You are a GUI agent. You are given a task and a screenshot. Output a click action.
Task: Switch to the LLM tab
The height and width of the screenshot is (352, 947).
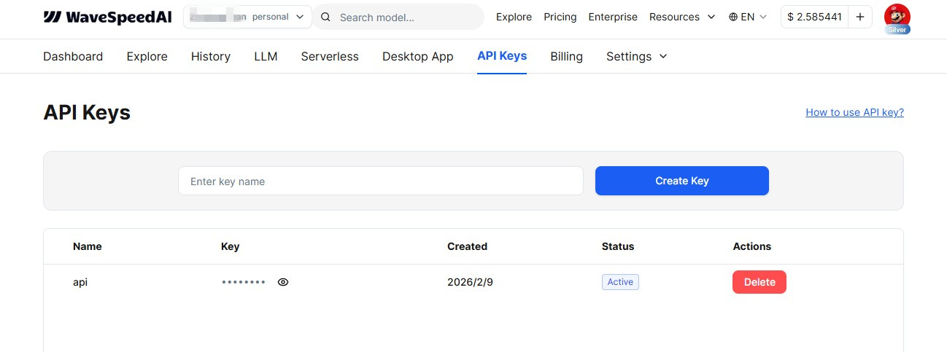pos(266,56)
